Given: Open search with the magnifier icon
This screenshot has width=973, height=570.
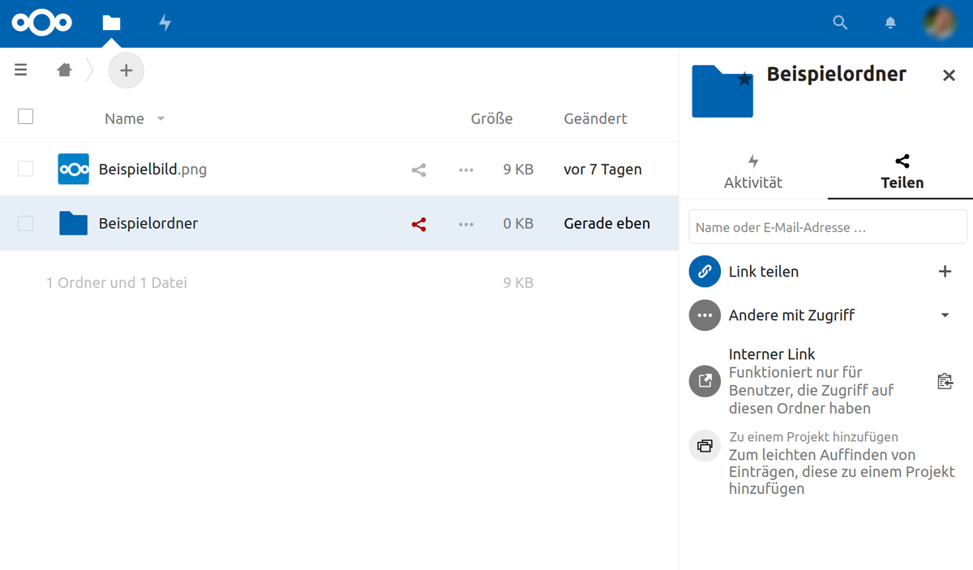Looking at the screenshot, I should 840,23.
